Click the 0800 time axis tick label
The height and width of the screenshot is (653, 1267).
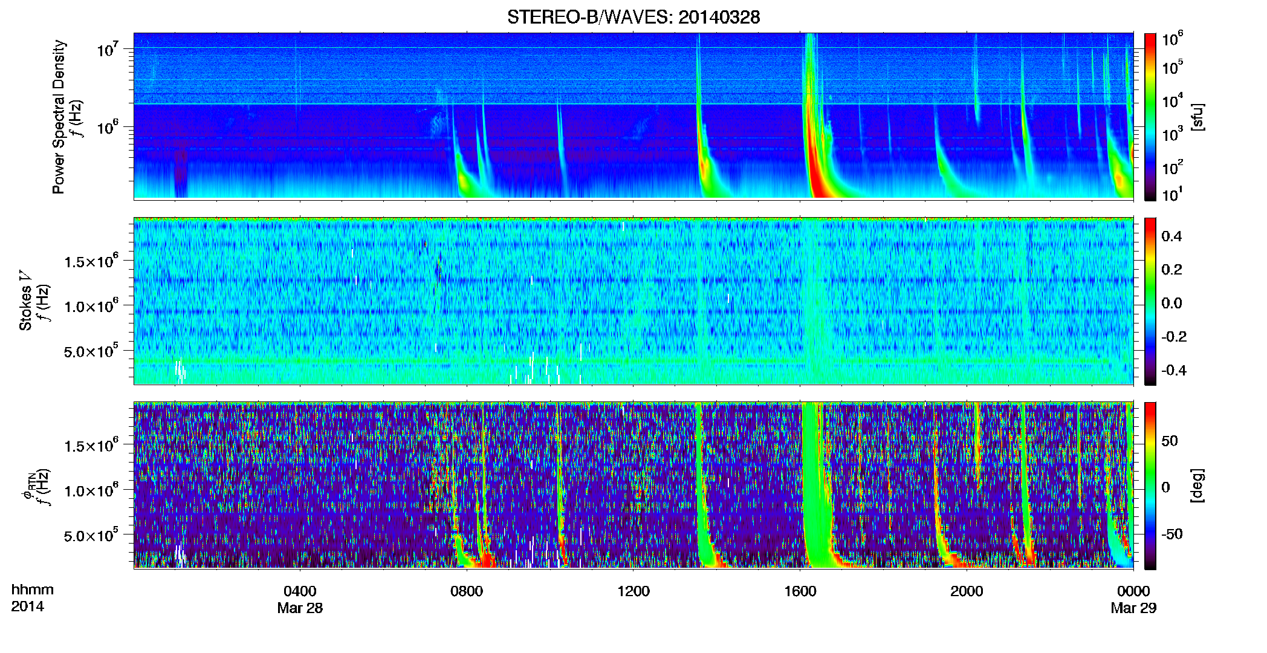tap(467, 591)
